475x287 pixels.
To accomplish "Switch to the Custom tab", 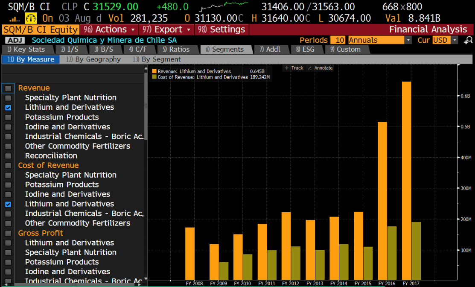I will coord(346,50).
